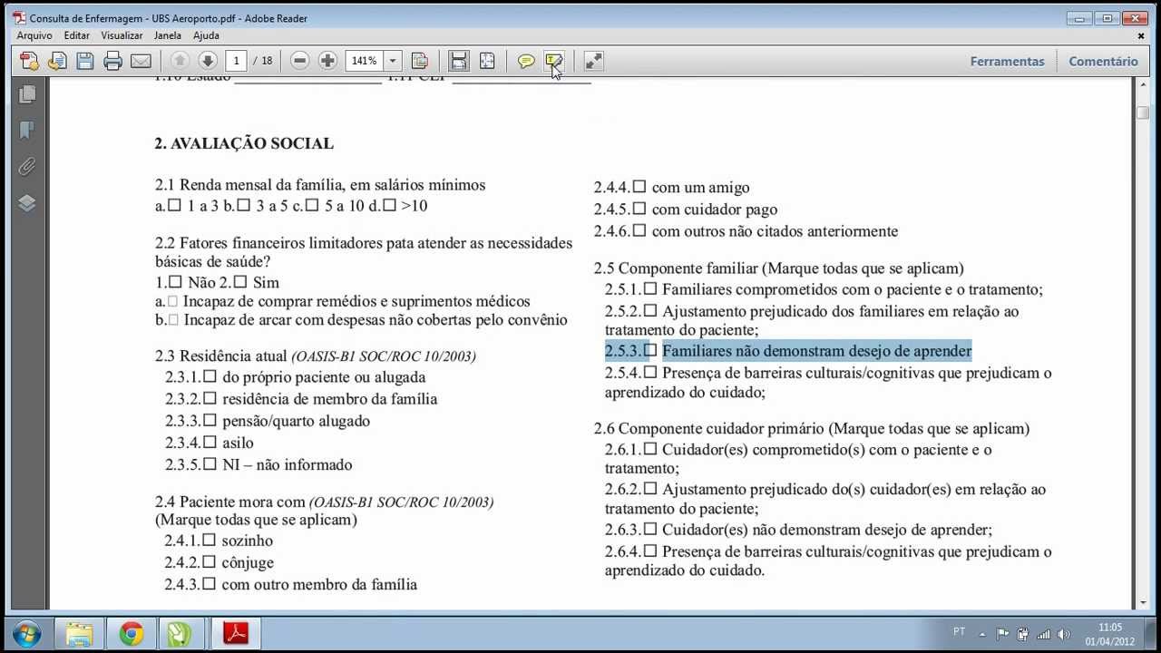Switch to Adobe Reader taskbar button

[x=236, y=632]
